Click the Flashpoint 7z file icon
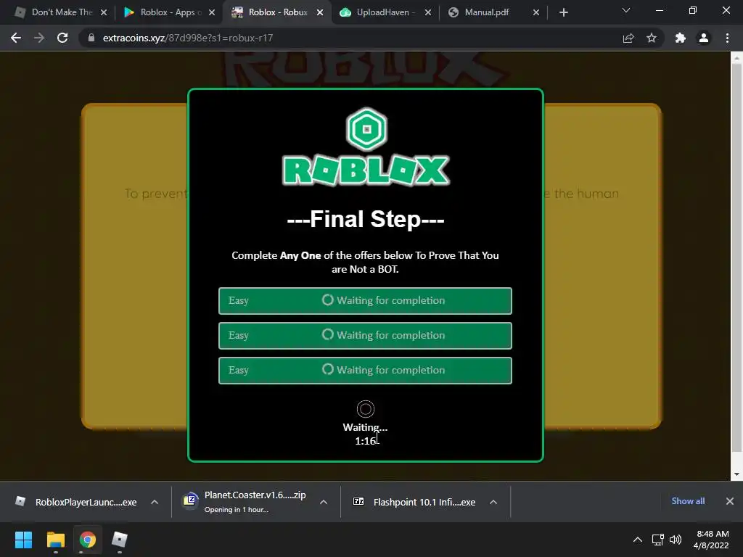This screenshot has height=557, width=743. tap(358, 501)
